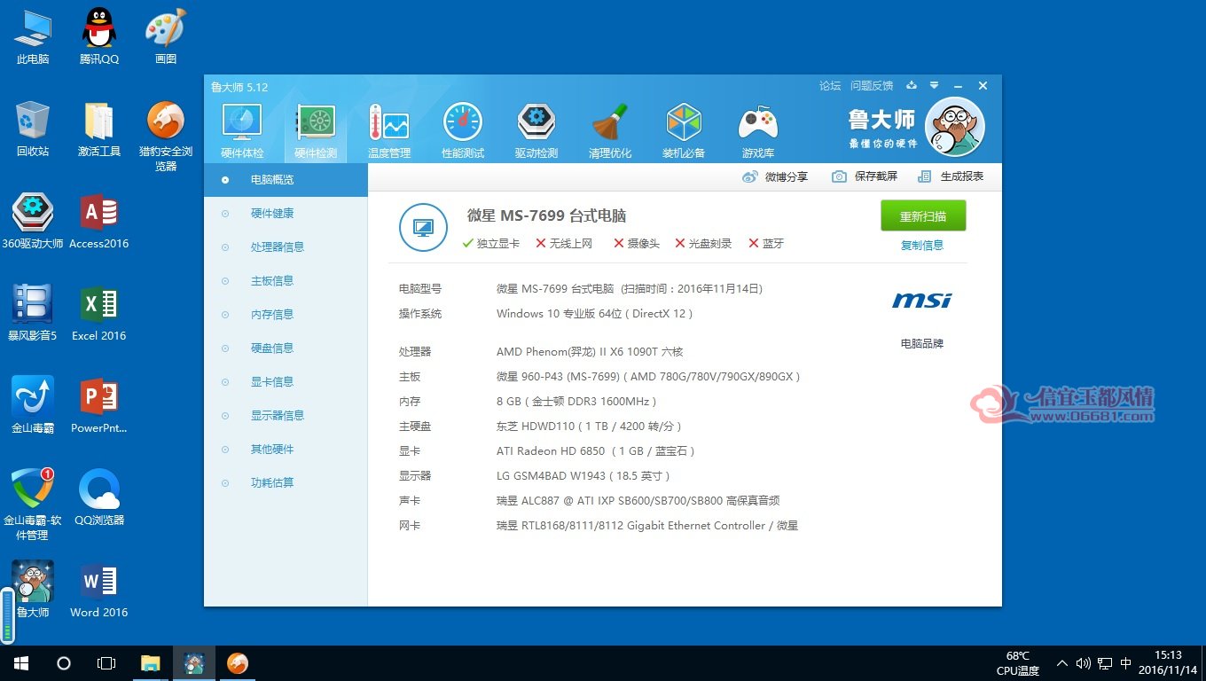Open 装机必备 essential software
The width and height of the screenshot is (1206, 681).
pos(684,131)
